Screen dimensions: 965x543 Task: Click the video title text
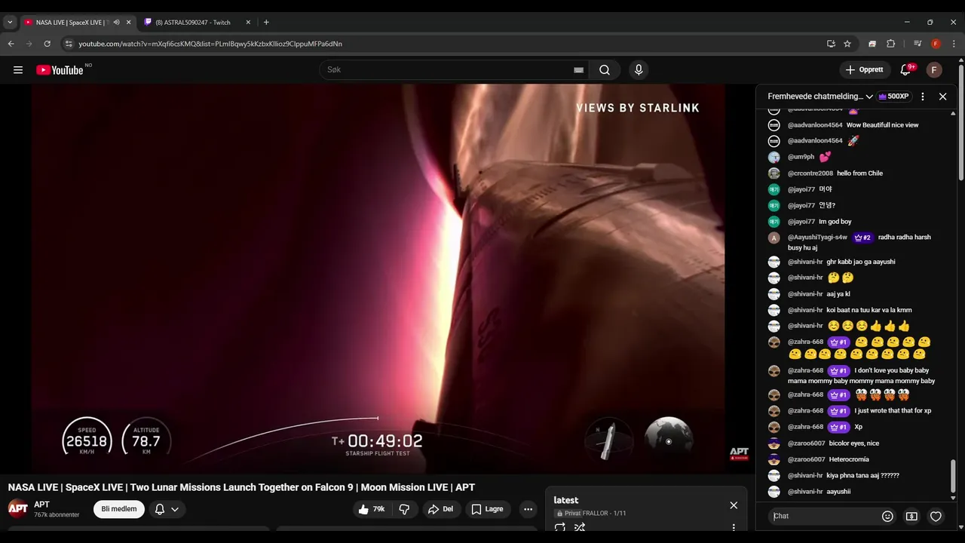pyautogui.click(x=241, y=488)
